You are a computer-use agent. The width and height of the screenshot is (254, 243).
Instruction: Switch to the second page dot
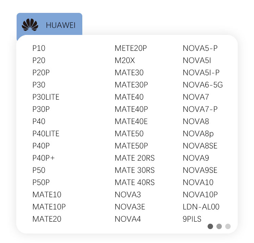tap(219, 226)
